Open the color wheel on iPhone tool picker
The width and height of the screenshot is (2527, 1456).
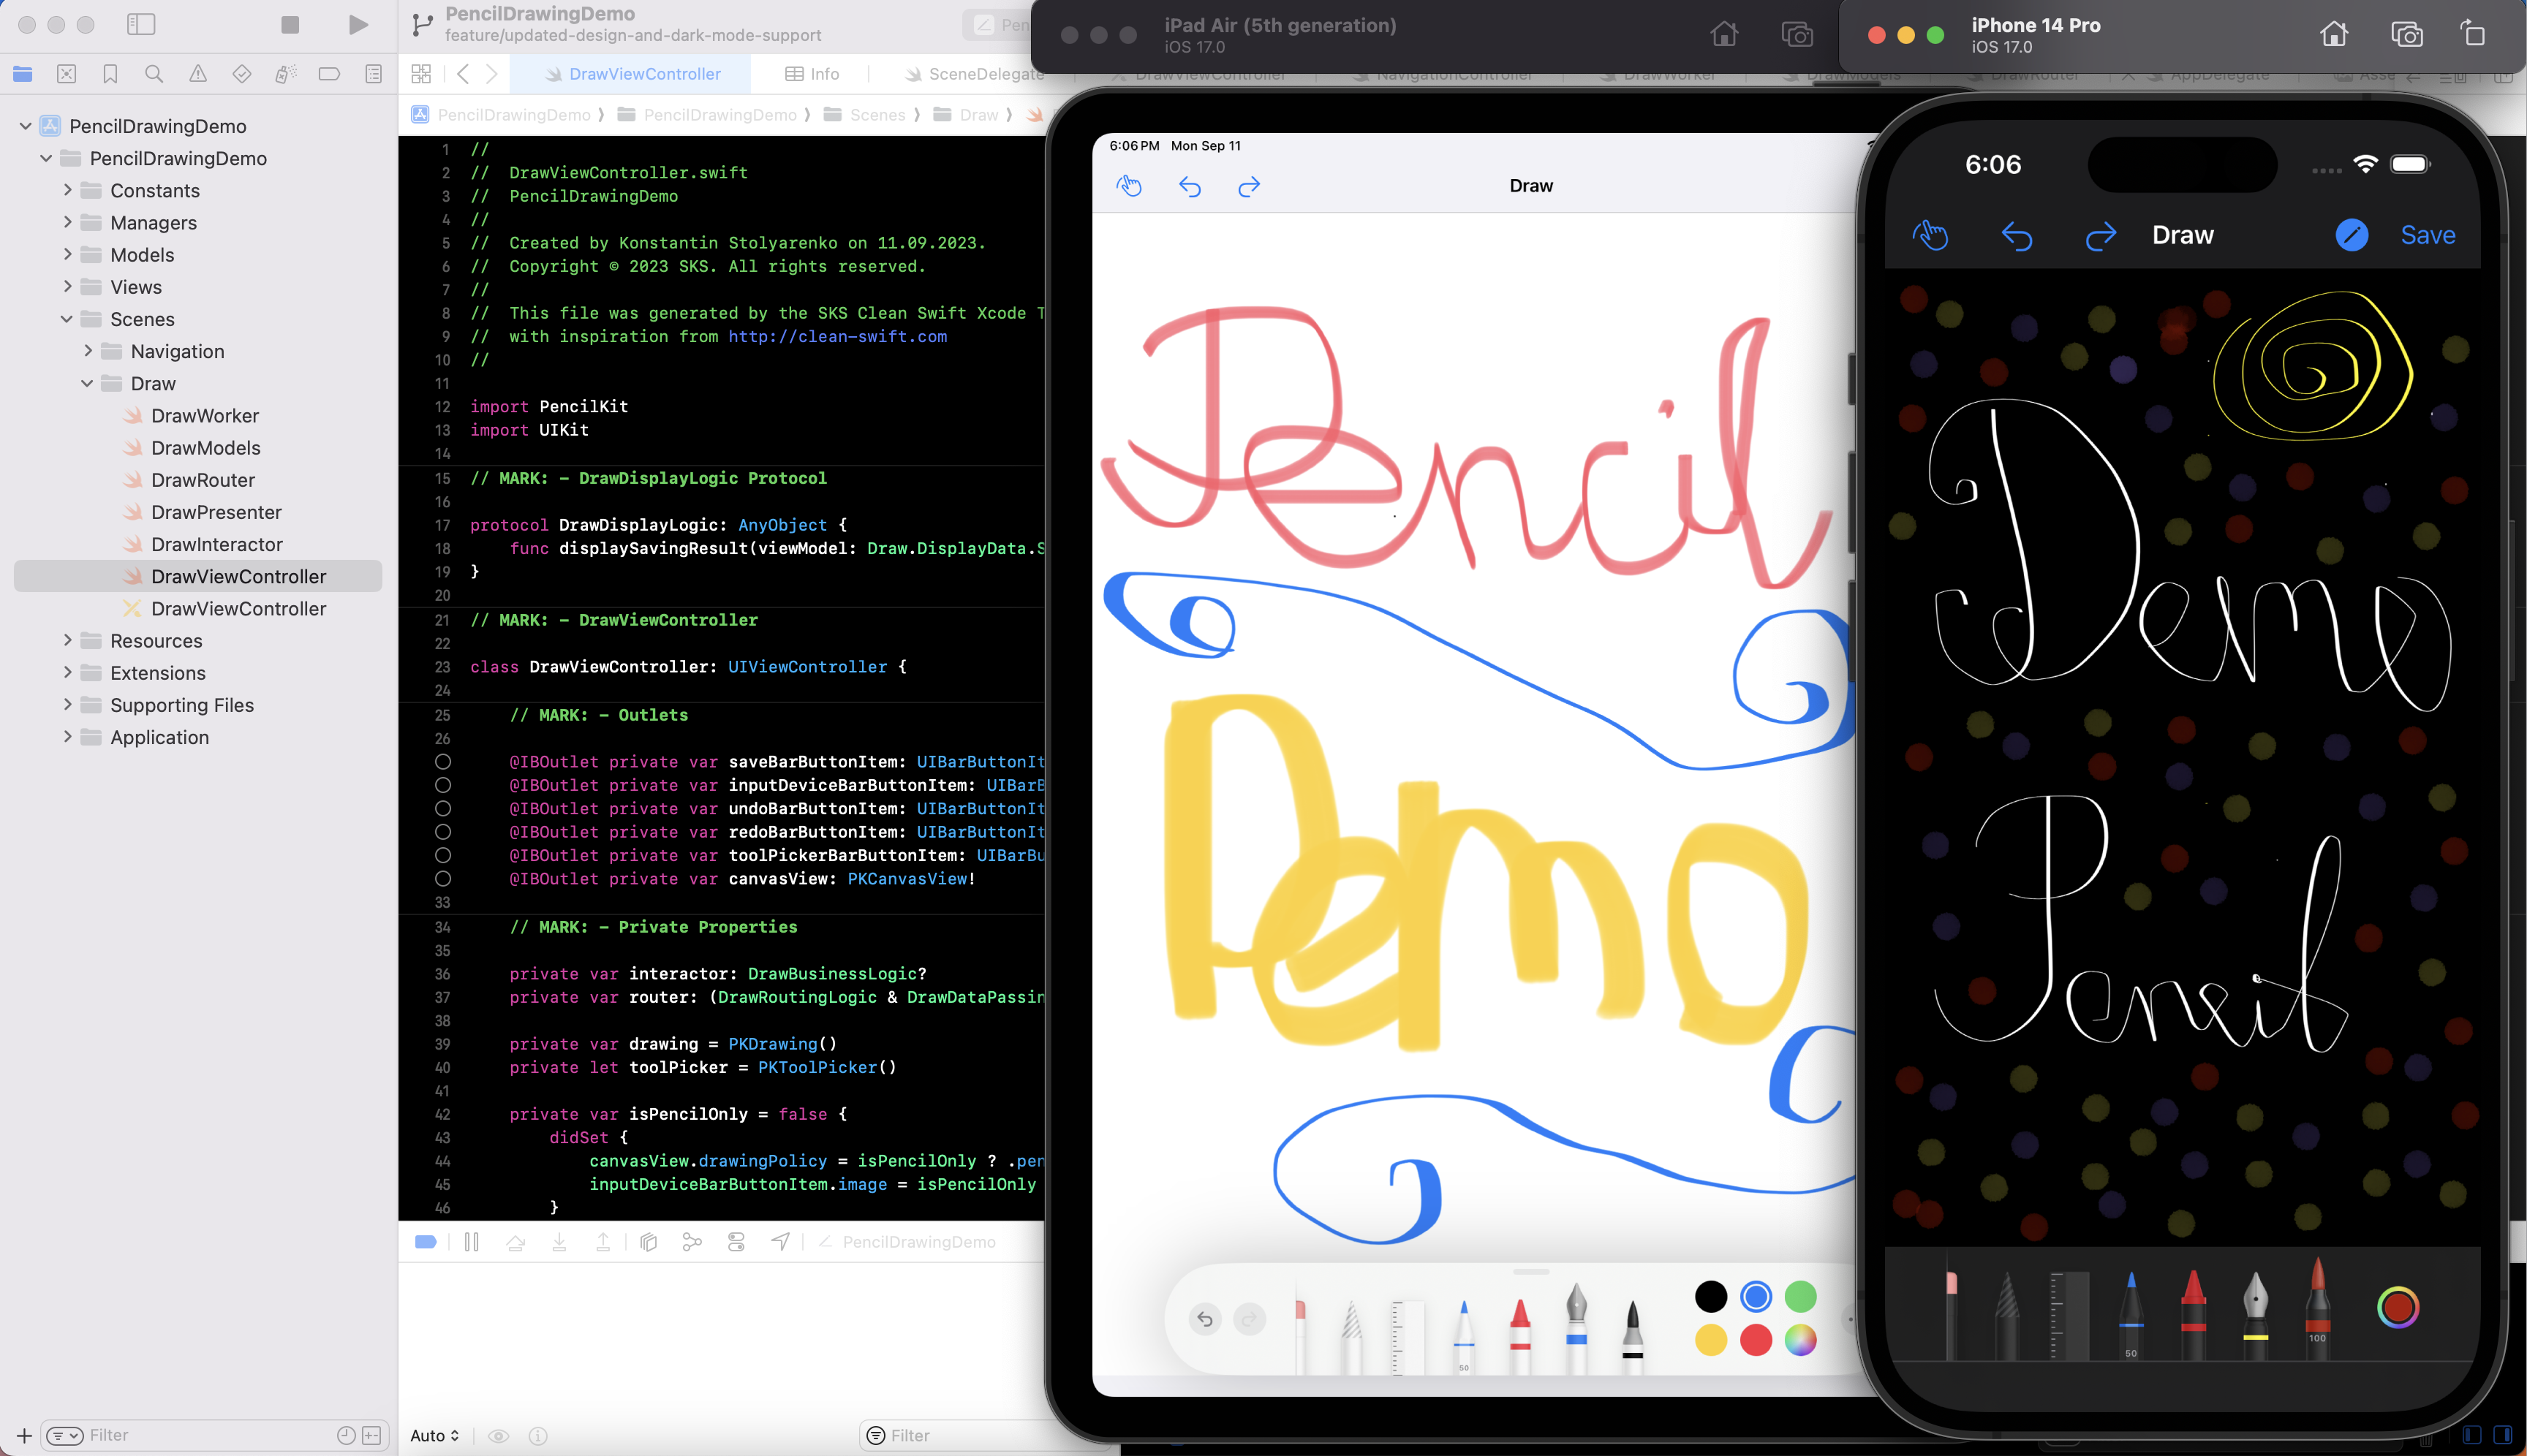tap(2397, 1307)
